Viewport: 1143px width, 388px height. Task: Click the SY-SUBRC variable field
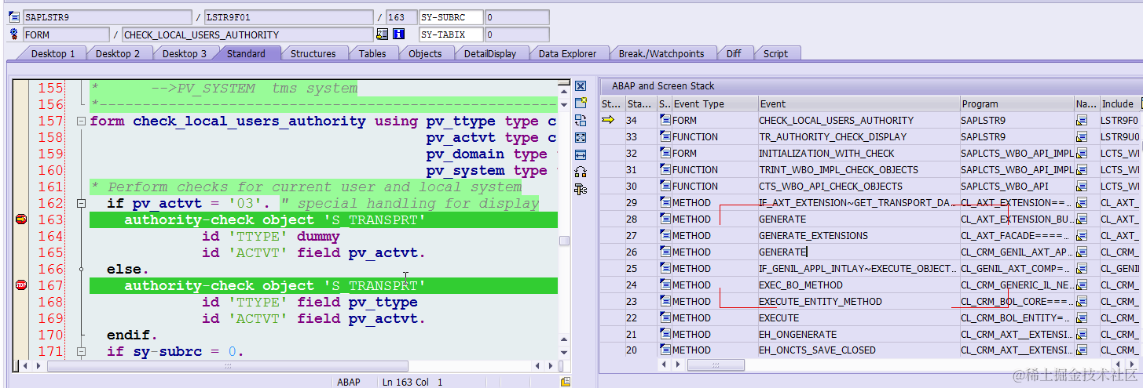coord(450,16)
